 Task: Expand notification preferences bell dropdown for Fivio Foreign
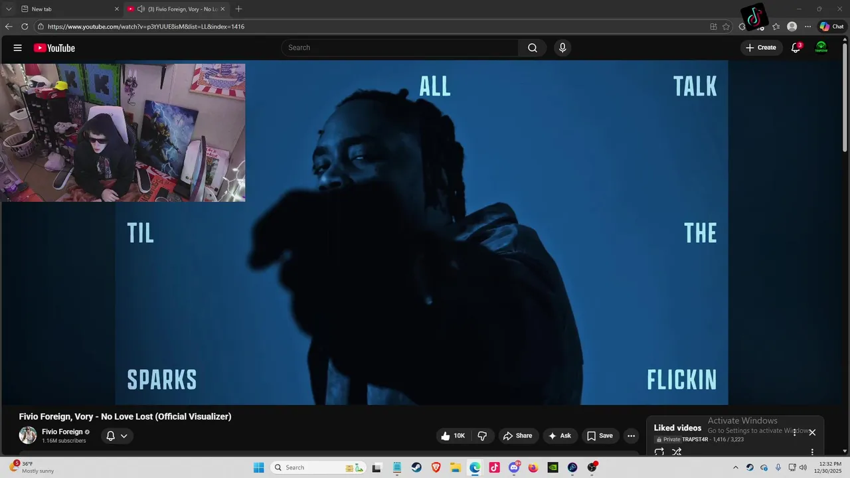[117, 436]
